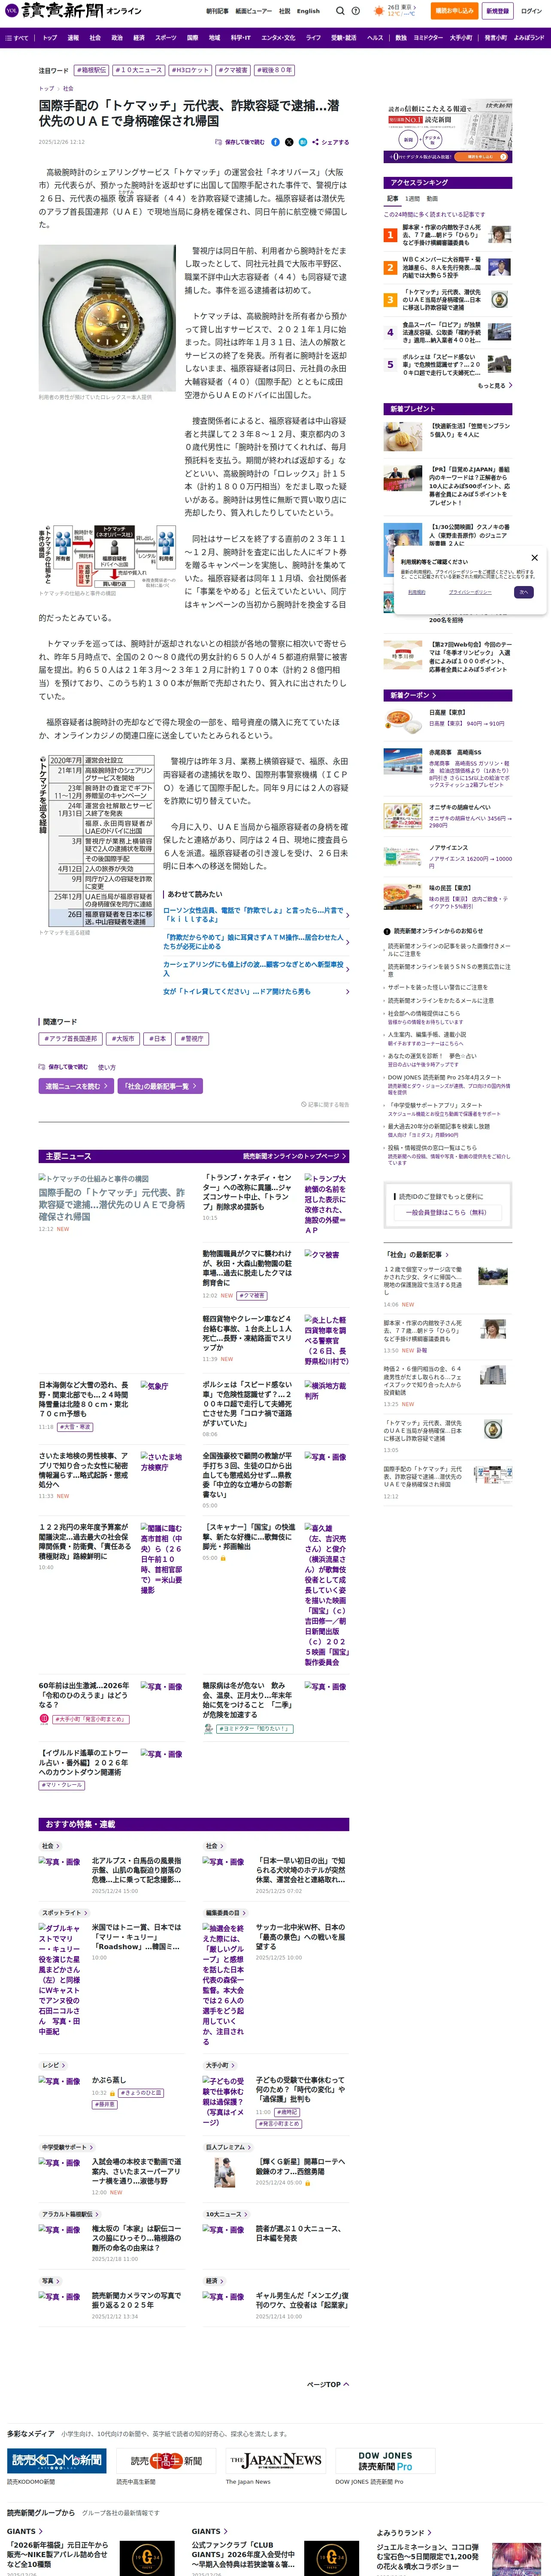This screenshot has height=2576, width=551.
Task: Open 「社会」の最新記事 sidebar heading
Action: point(416,1254)
